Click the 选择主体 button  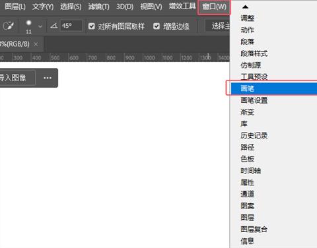tap(217, 26)
